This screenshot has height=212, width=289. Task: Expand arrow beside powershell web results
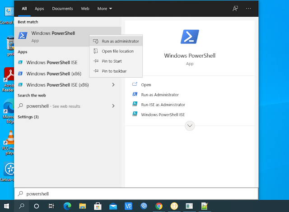pyautogui.click(x=113, y=106)
